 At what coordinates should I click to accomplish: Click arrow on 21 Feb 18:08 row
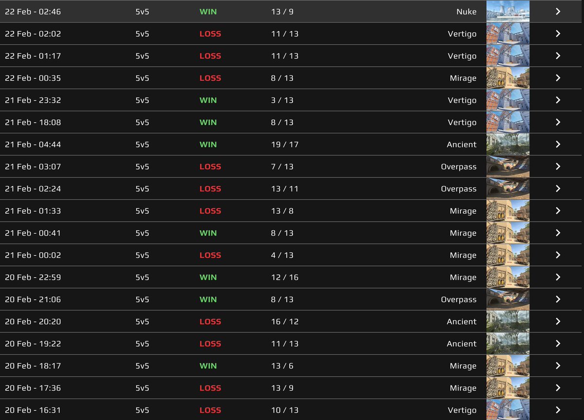[x=558, y=122]
